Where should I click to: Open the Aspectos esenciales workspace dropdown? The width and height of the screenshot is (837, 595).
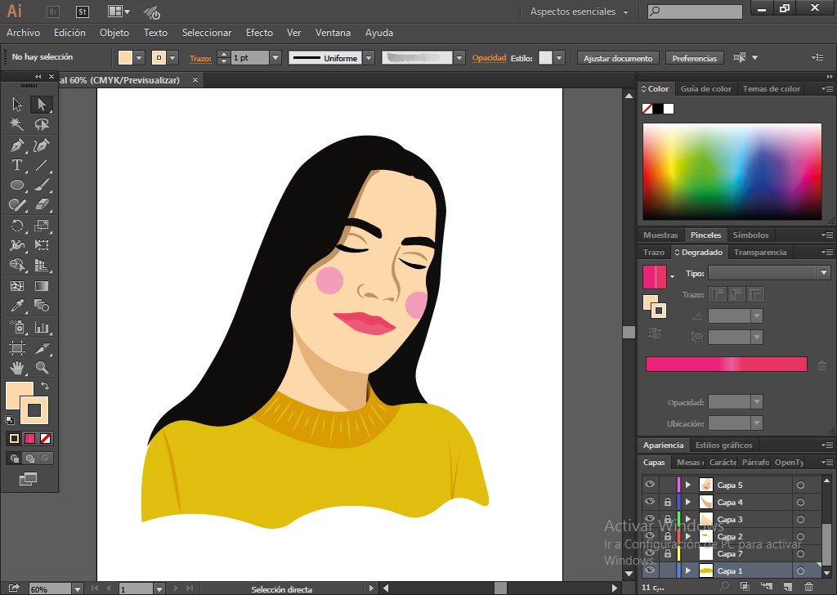580,11
